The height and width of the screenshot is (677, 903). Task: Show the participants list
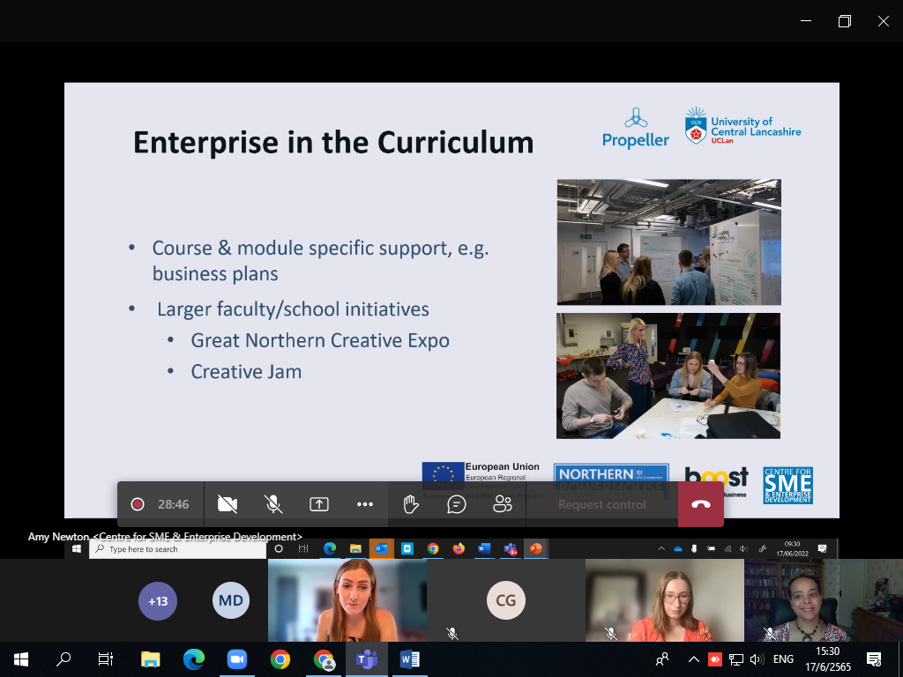pos(503,504)
